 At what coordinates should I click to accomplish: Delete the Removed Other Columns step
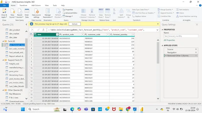click(x=166, y=56)
